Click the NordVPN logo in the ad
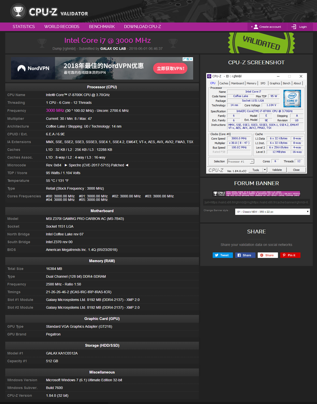 coord(33,68)
